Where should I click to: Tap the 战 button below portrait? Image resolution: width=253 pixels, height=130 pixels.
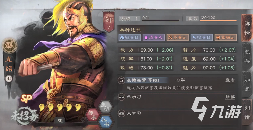pos(60,121)
